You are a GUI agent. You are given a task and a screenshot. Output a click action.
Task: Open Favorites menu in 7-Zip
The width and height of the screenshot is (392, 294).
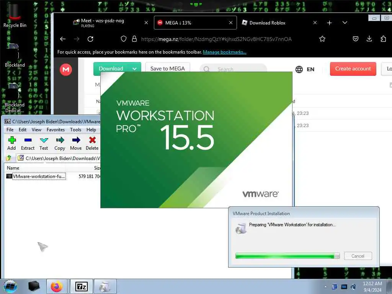pyautogui.click(x=56, y=129)
